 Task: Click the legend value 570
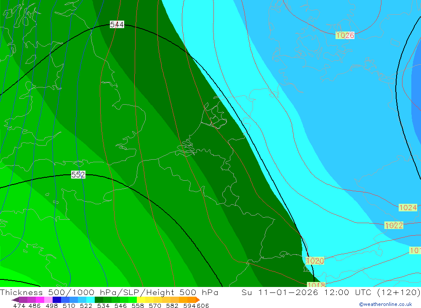(x=155, y=306)
